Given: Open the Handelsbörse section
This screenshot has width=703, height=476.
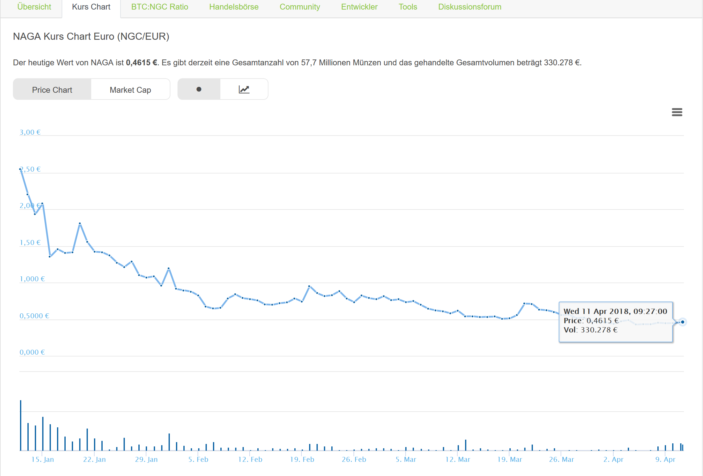Looking at the screenshot, I should coord(234,7).
